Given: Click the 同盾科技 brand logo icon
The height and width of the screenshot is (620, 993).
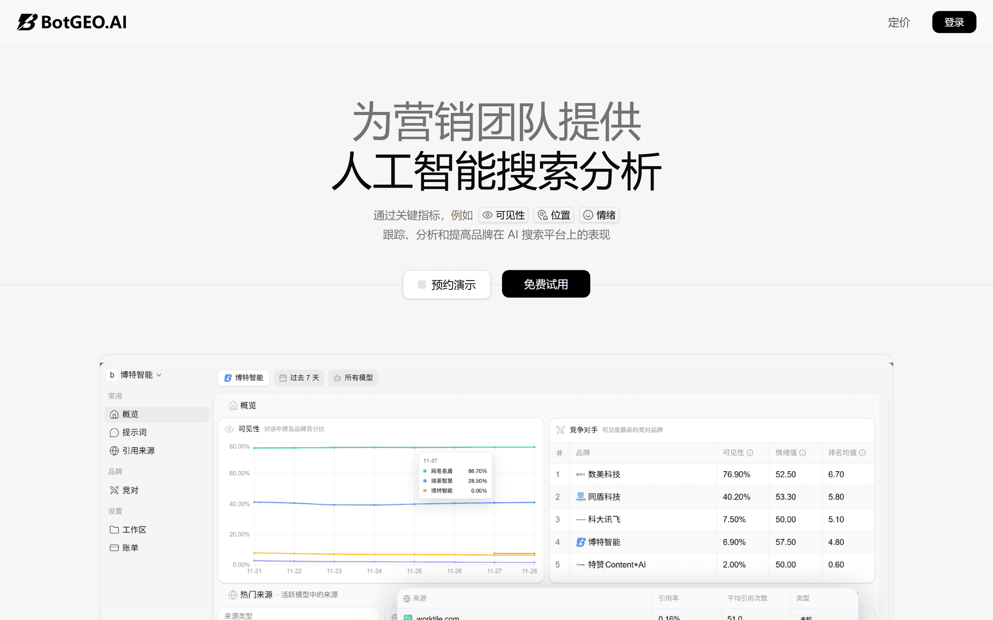Looking at the screenshot, I should click(581, 497).
